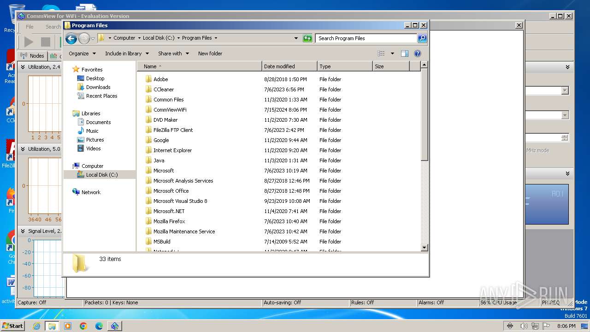Viewport: 590px width, 332px height.
Task: Open Pictures library
Action: tap(95, 140)
